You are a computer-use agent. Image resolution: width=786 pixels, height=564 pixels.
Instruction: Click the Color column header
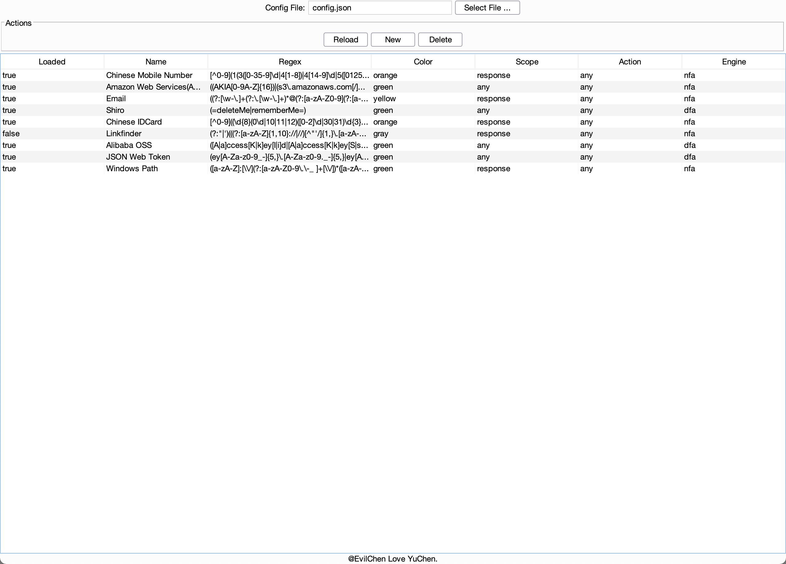pyautogui.click(x=423, y=62)
